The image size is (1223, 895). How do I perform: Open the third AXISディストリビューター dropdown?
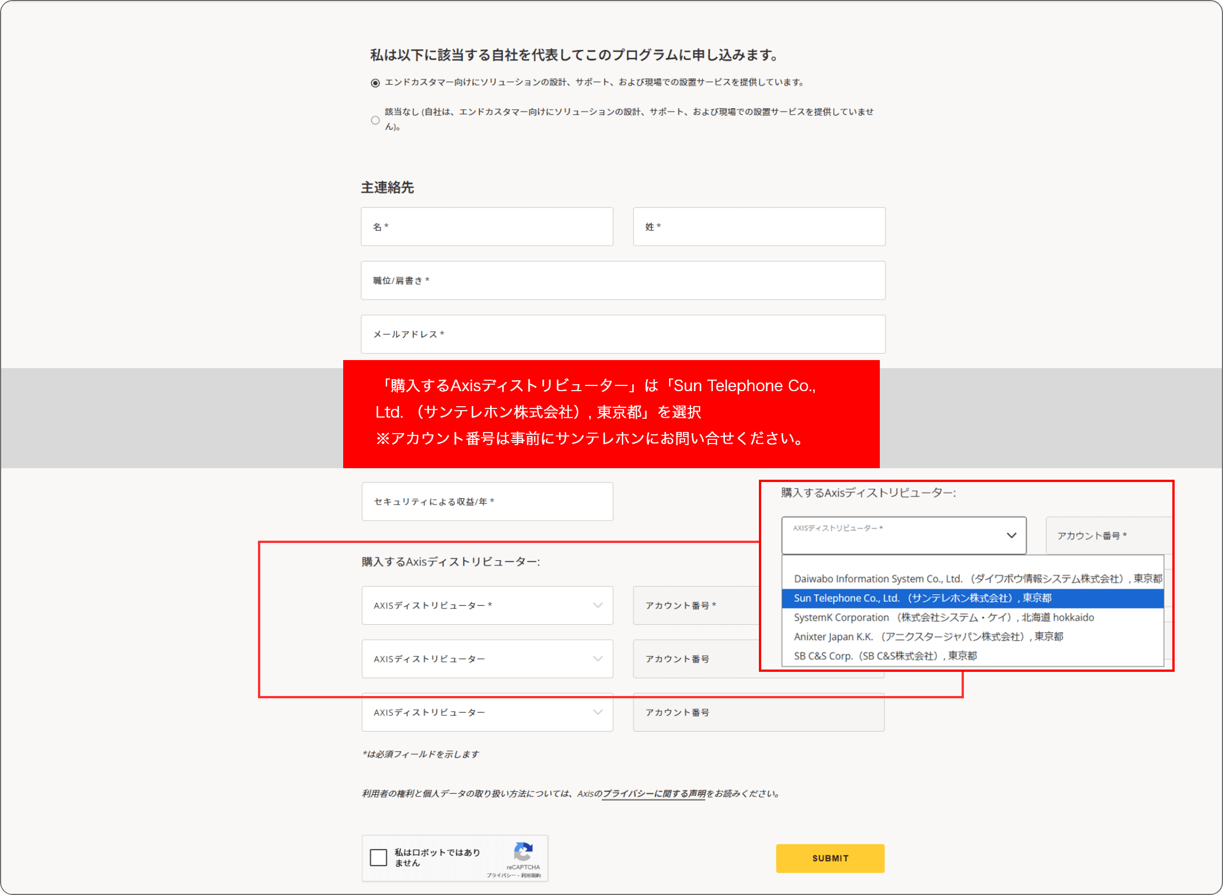tap(487, 712)
